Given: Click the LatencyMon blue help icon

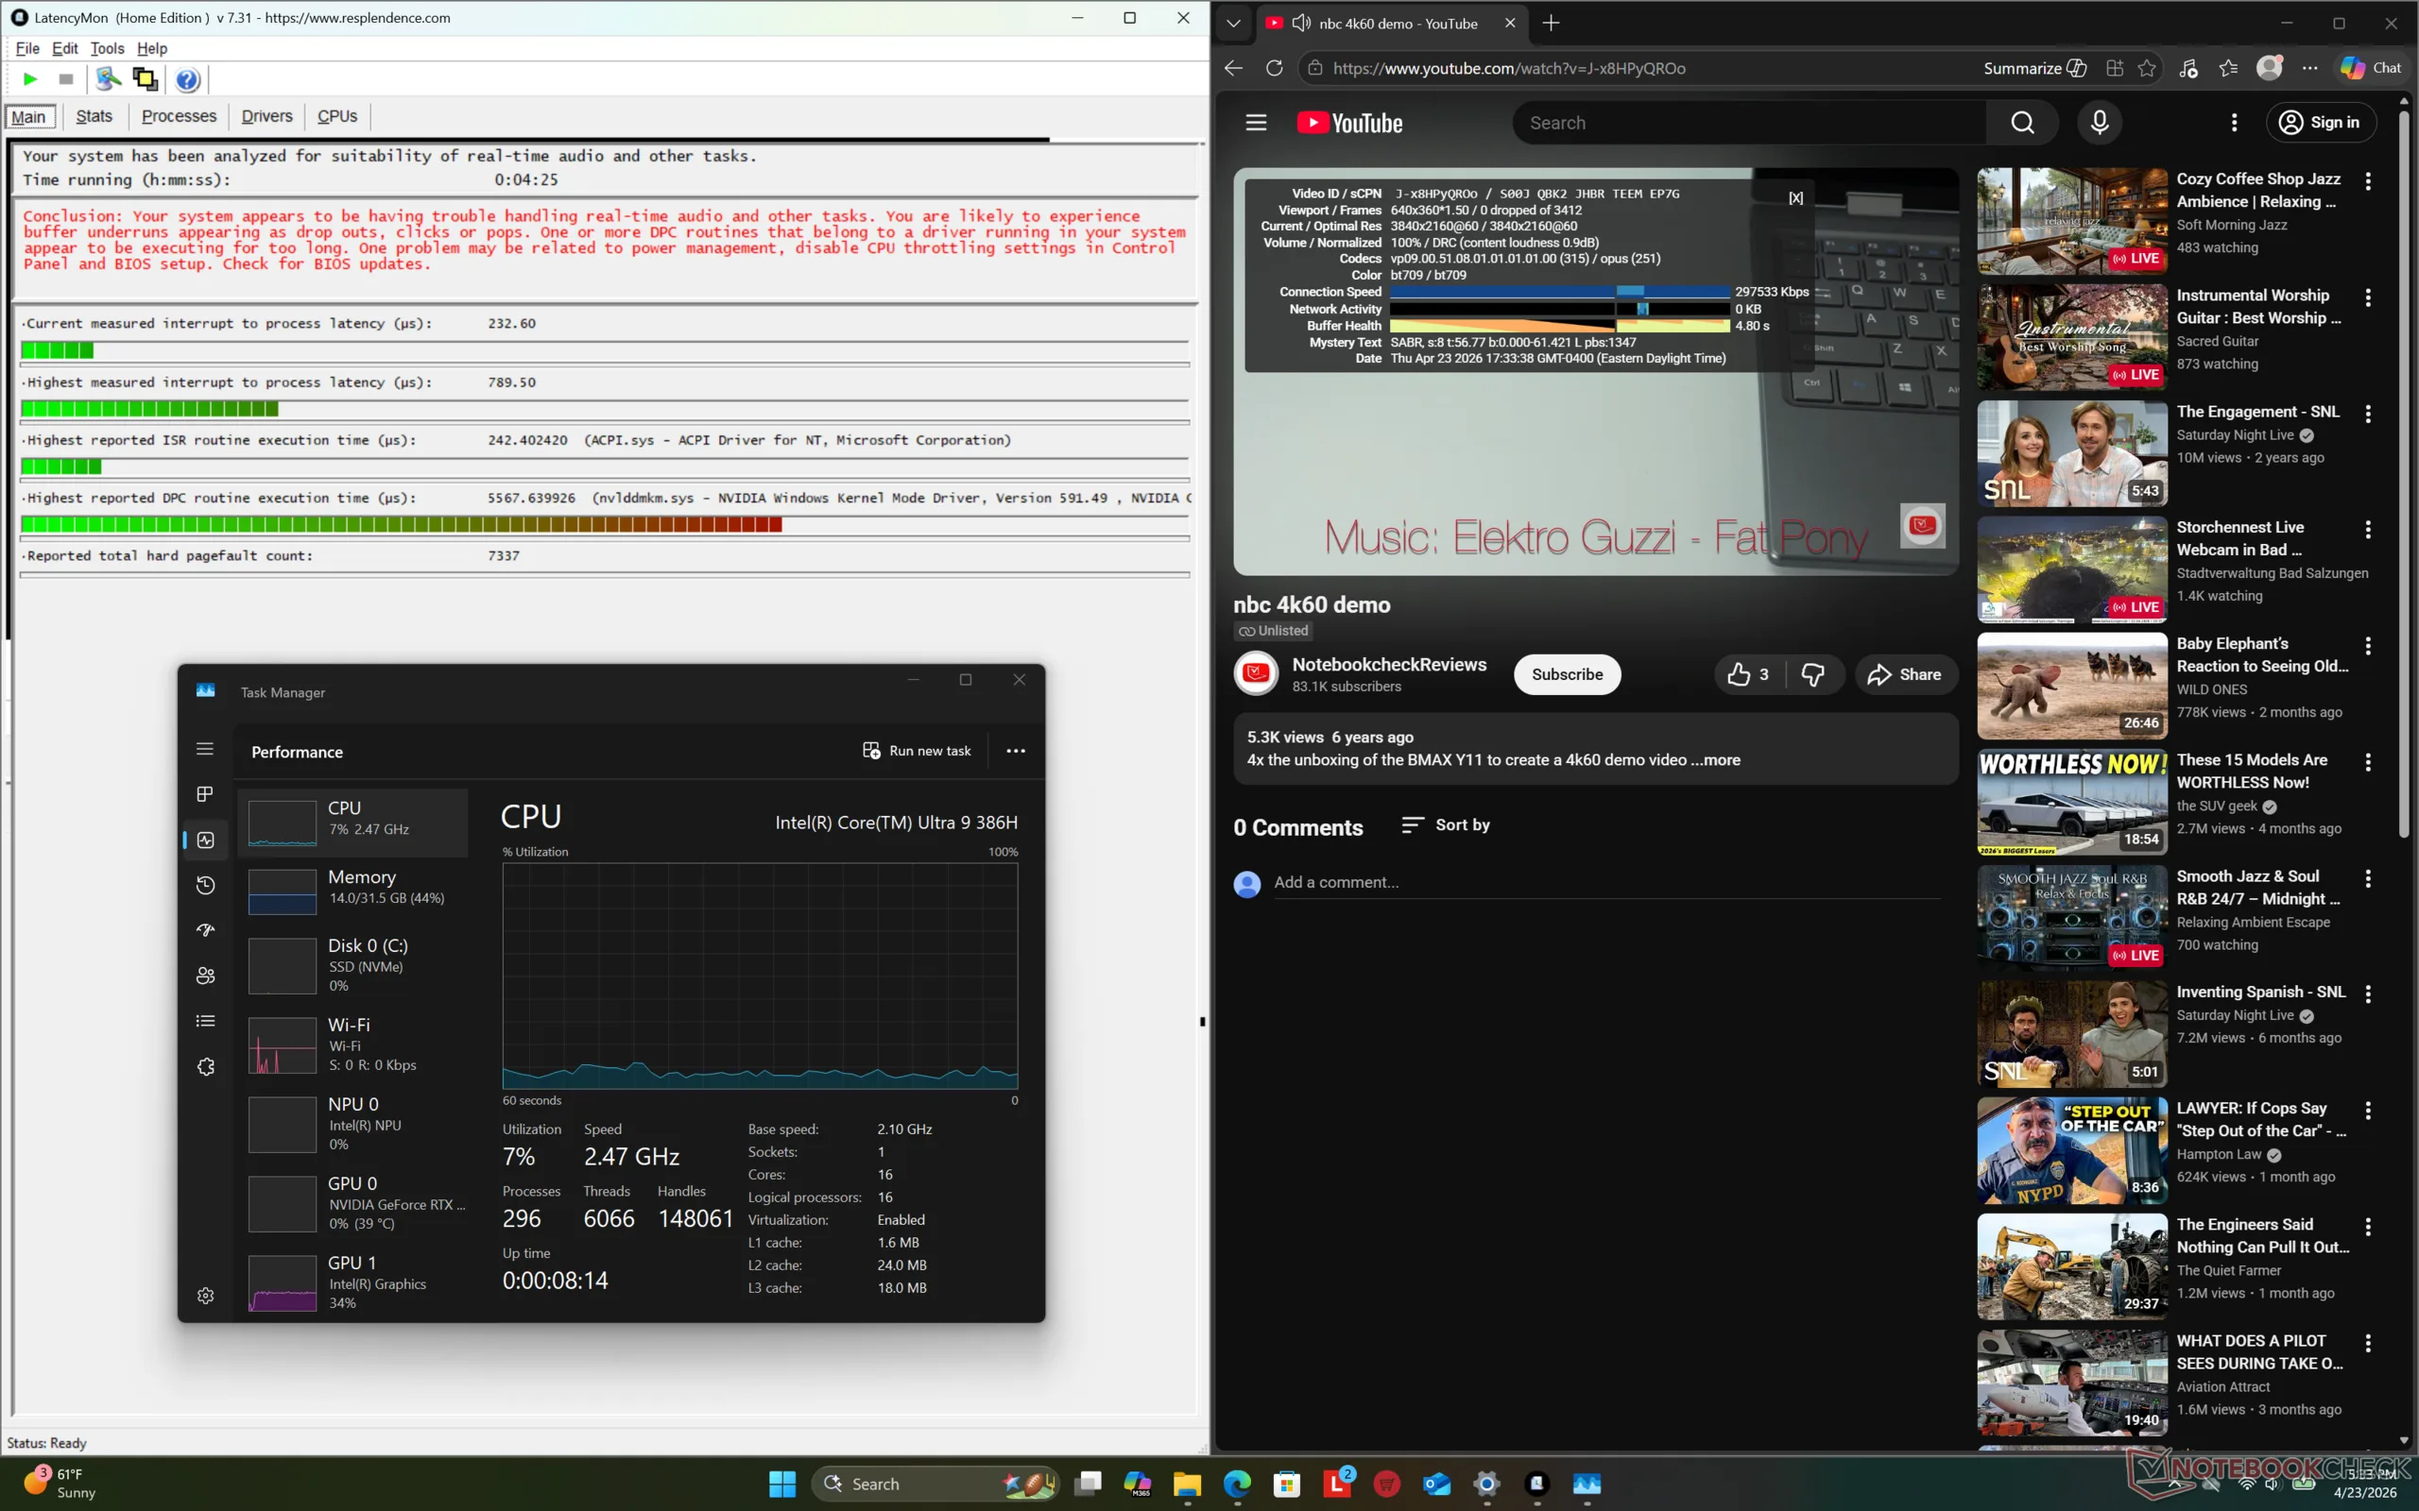Looking at the screenshot, I should 187,79.
